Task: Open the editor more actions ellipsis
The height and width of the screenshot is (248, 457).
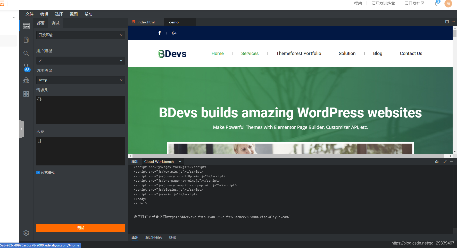Action: (x=453, y=22)
